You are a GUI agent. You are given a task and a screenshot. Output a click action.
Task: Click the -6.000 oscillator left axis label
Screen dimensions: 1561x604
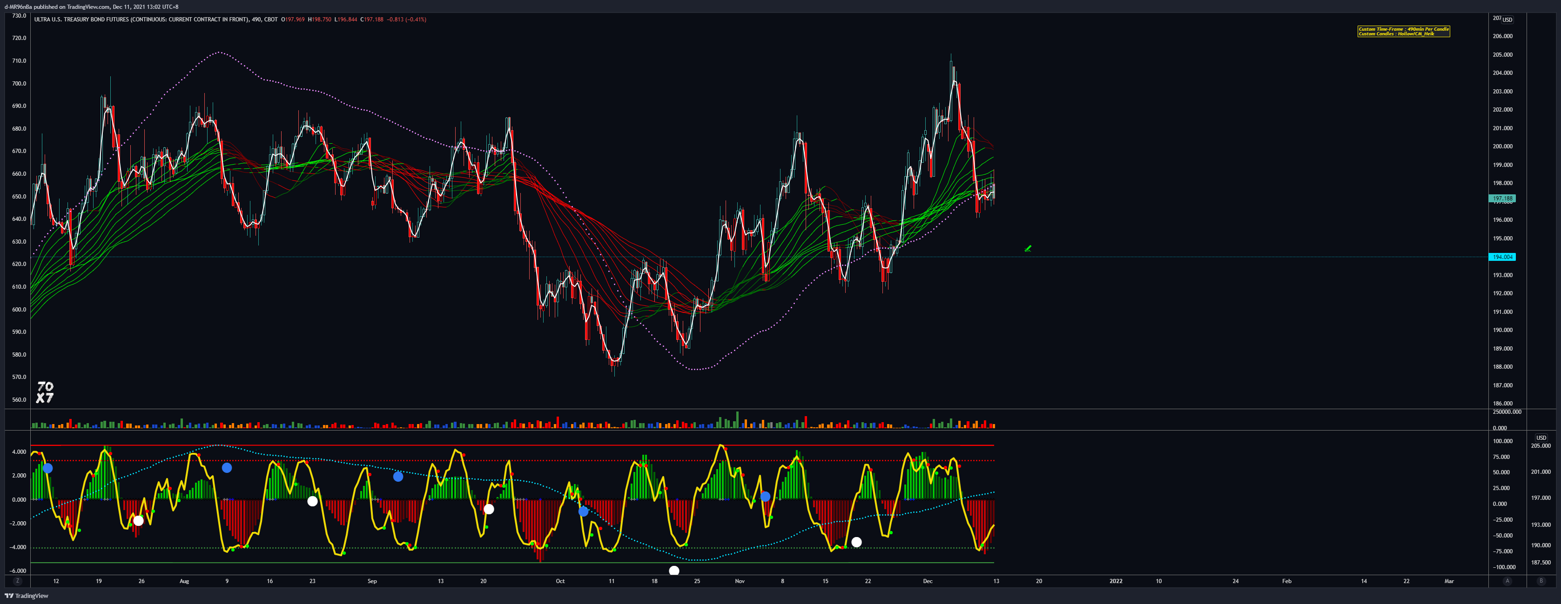(x=18, y=571)
